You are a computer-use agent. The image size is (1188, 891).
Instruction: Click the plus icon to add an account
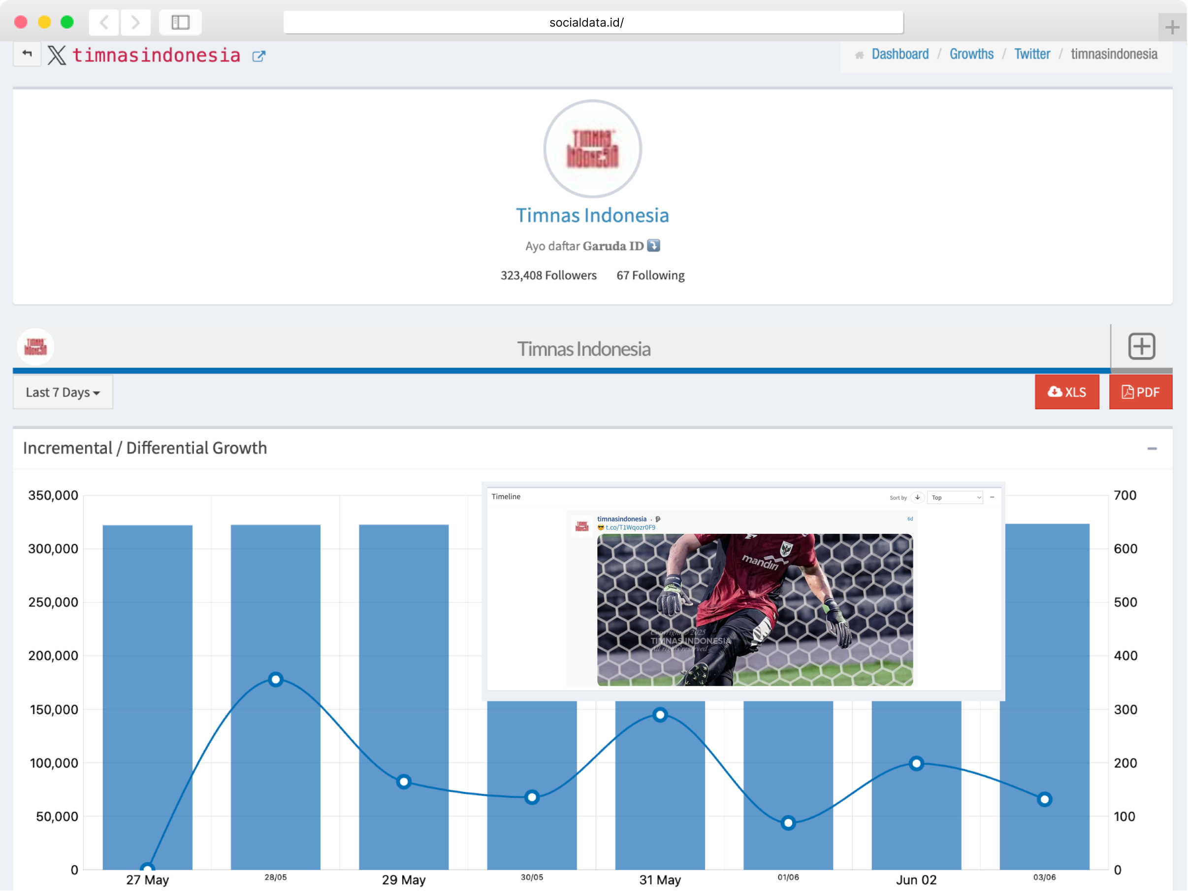coord(1141,347)
